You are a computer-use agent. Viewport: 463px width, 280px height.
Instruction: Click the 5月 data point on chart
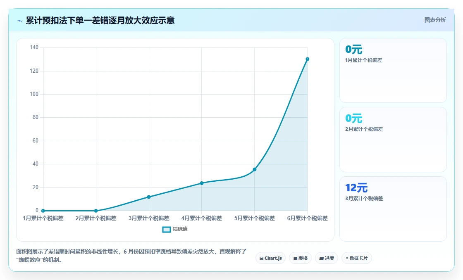(255, 169)
